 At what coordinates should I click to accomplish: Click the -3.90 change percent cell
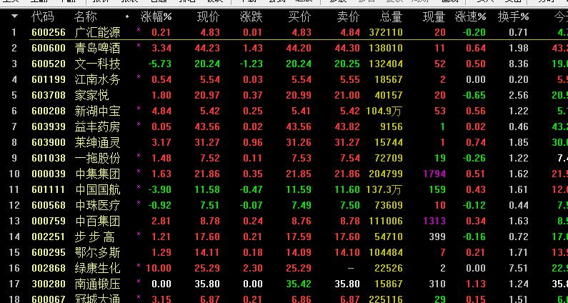(x=160, y=189)
